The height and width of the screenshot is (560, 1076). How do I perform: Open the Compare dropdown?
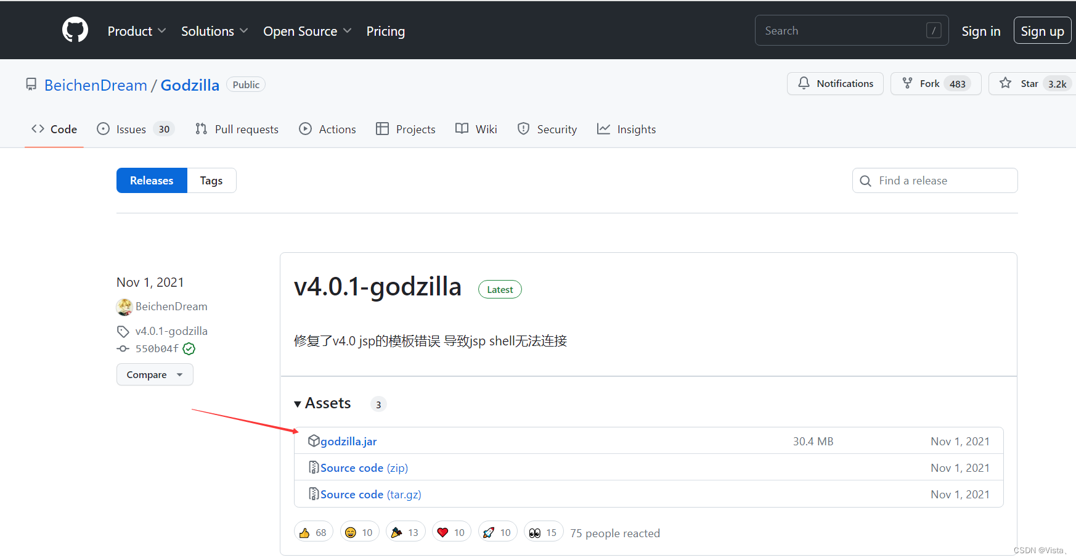(155, 374)
